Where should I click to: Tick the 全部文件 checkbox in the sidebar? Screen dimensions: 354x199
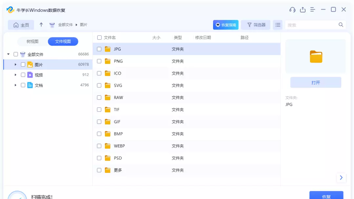[16, 54]
